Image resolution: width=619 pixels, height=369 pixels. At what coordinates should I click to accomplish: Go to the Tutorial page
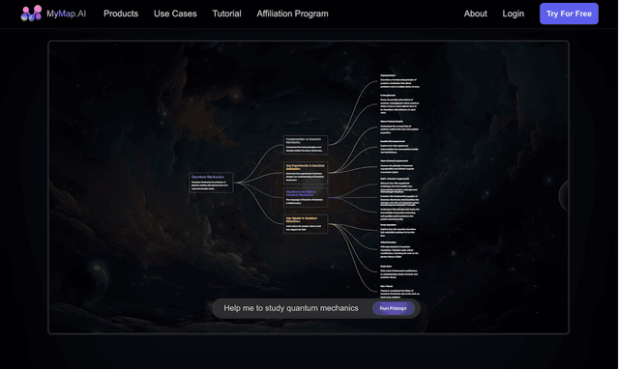[226, 14]
